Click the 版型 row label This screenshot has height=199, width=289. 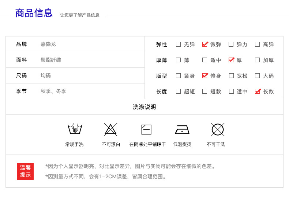point(162,76)
